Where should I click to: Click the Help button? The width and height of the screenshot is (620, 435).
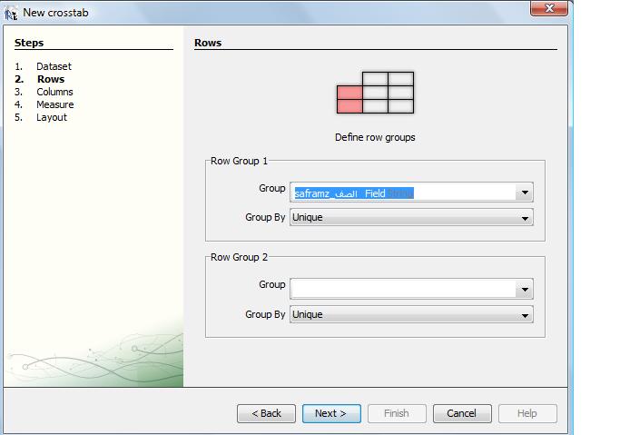point(527,413)
